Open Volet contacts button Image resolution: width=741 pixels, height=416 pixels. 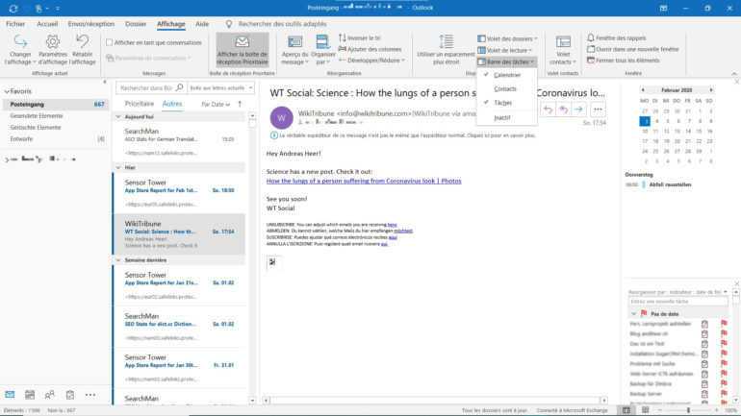pyautogui.click(x=563, y=50)
